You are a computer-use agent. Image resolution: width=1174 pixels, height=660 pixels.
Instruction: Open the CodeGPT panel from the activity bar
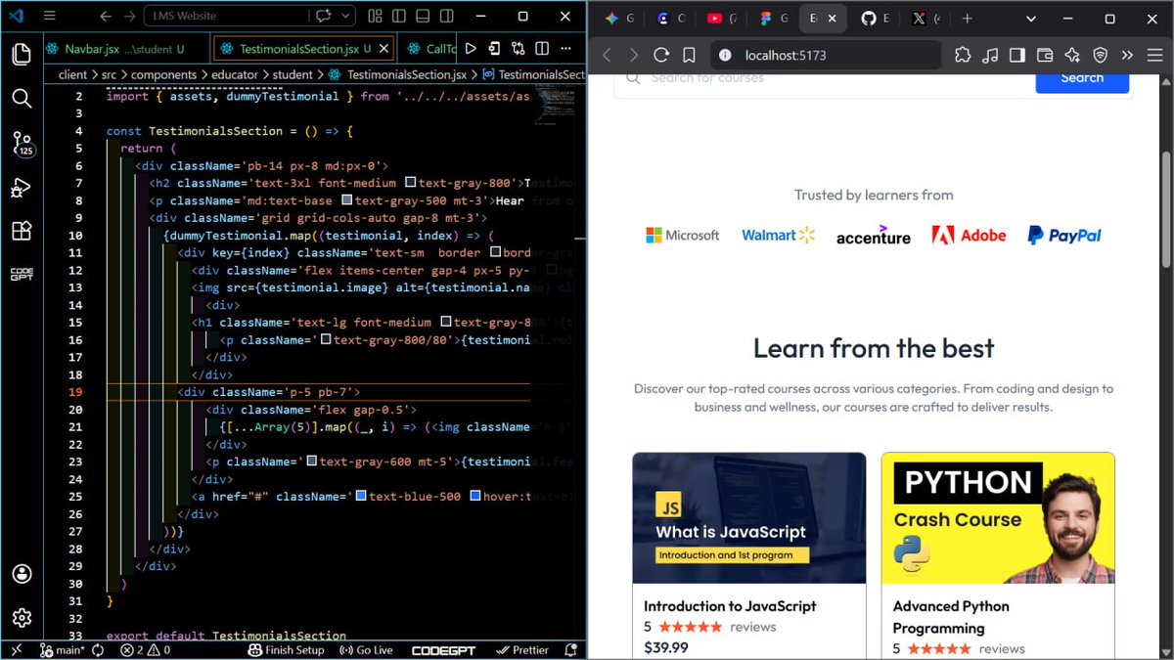point(22,274)
